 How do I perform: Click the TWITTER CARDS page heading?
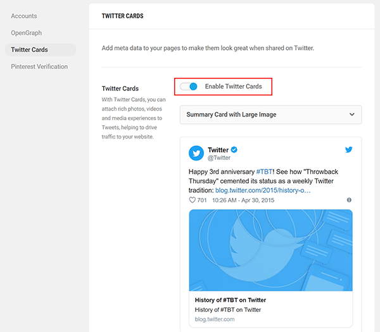click(x=122, y=16)
